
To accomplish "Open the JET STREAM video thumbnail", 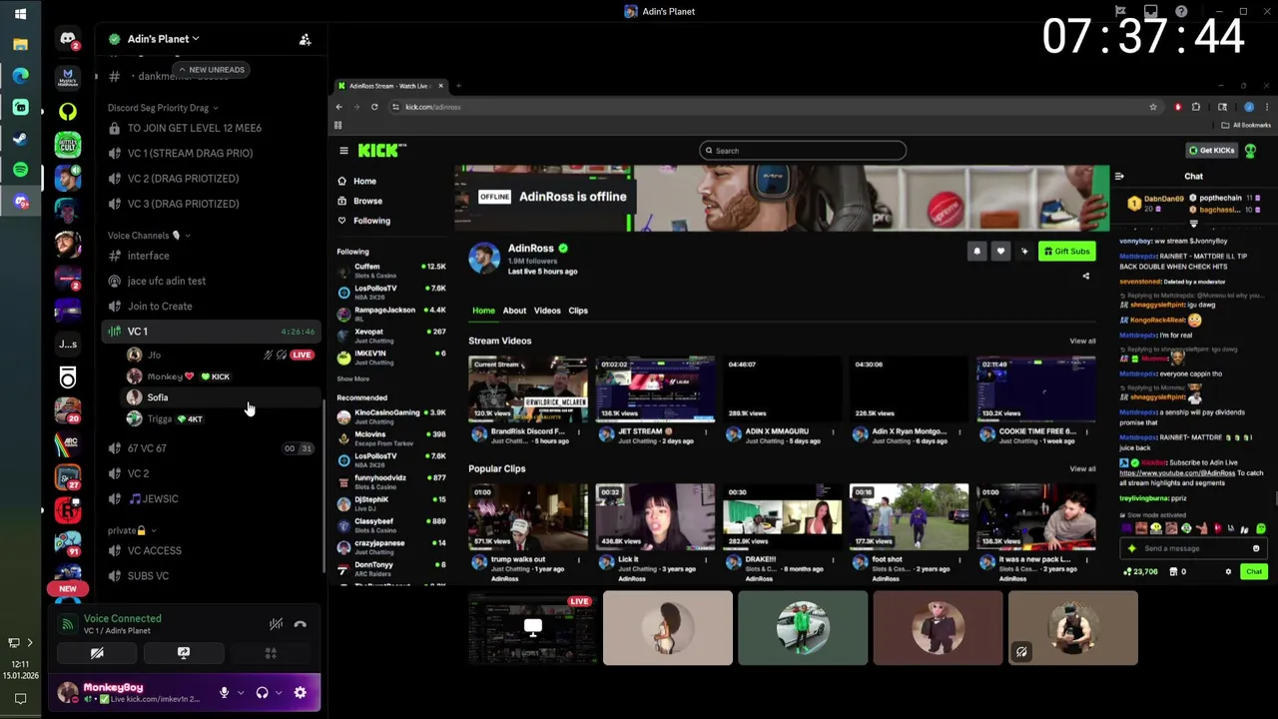I will (x=655, y=389).
